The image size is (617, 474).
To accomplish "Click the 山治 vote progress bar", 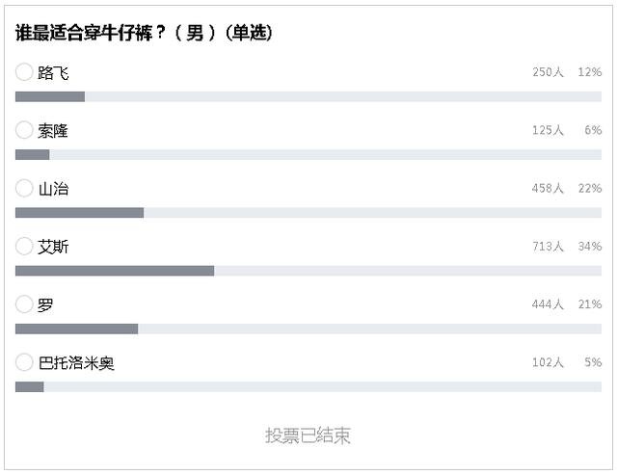I will pos(308,212).
